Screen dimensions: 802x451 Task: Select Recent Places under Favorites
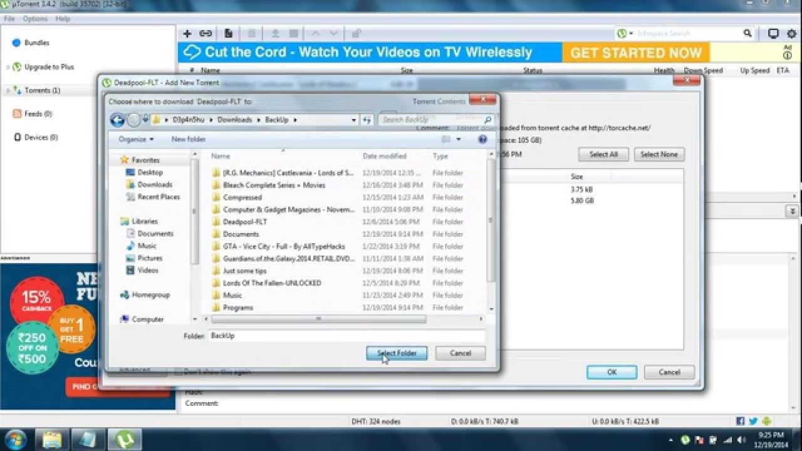159,197
